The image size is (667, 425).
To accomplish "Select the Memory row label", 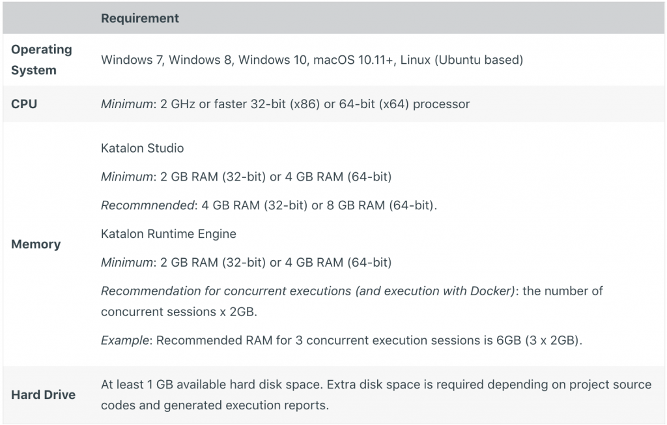I will coord(36,244).
